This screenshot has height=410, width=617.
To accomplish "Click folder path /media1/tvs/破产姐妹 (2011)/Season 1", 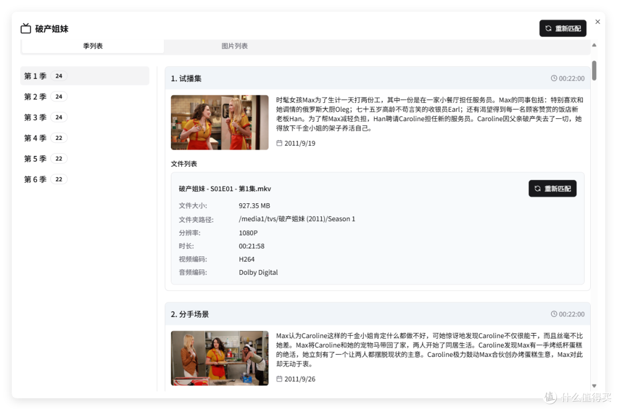I will pos(297,219).
